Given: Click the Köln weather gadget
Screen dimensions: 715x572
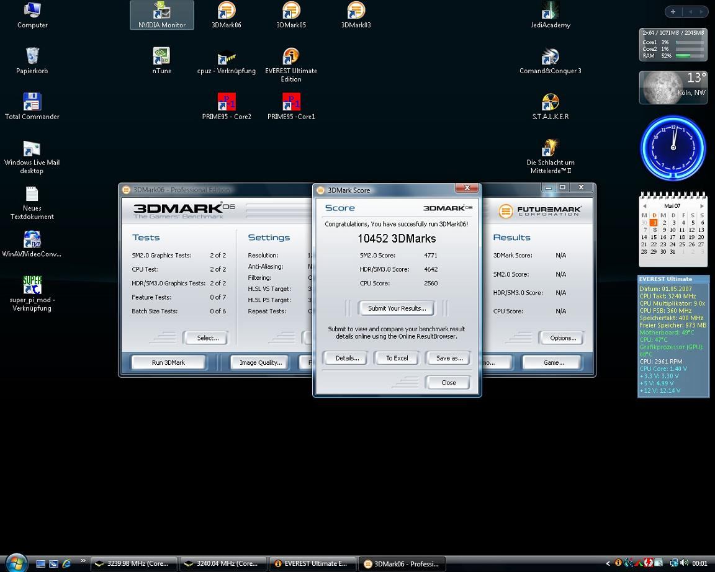Looking at the screenshot, I should coord(673,87).
